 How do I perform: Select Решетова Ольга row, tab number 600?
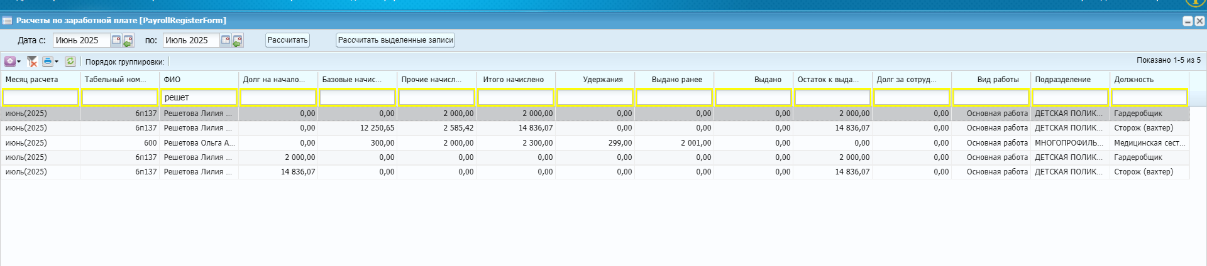click(x=595, y=143)
